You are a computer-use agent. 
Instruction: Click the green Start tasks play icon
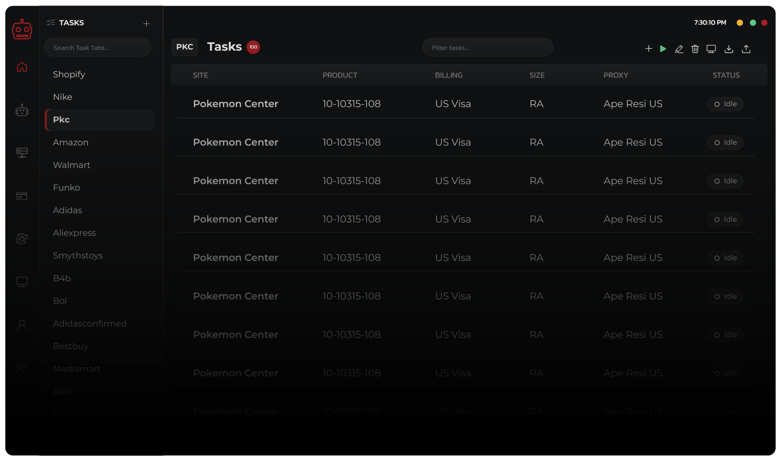tap(663, 49)
